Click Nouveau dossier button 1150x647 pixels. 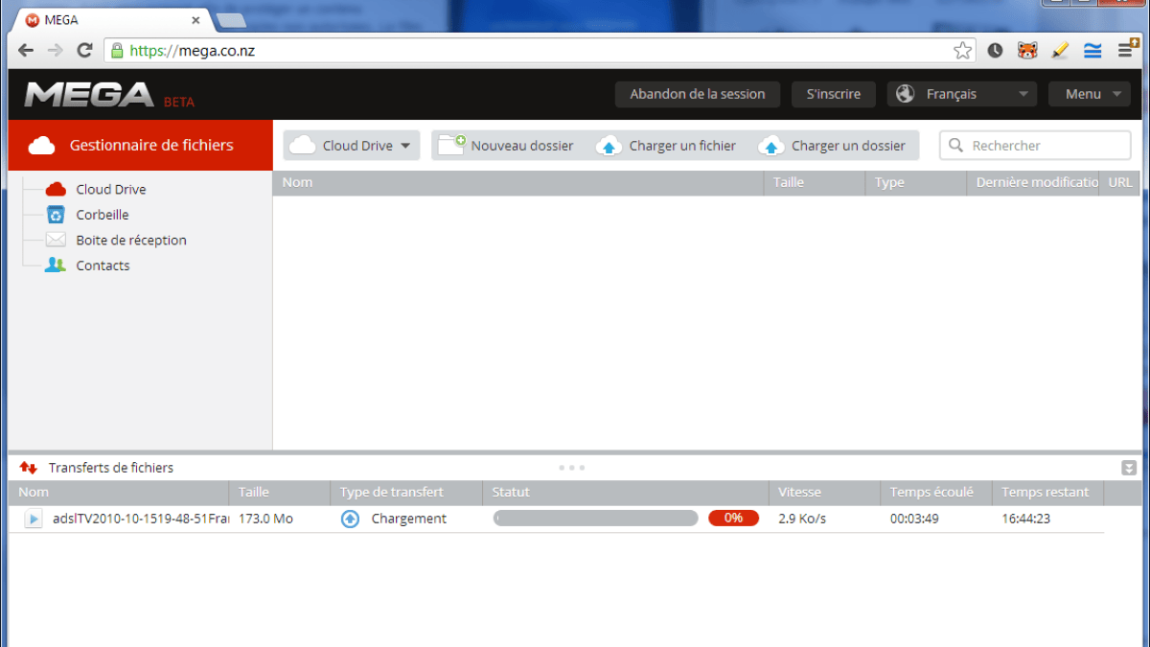[x=506, y=146]
